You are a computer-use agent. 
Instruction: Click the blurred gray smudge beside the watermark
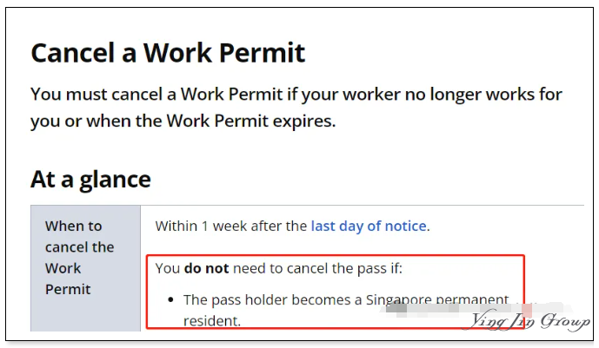397,308
